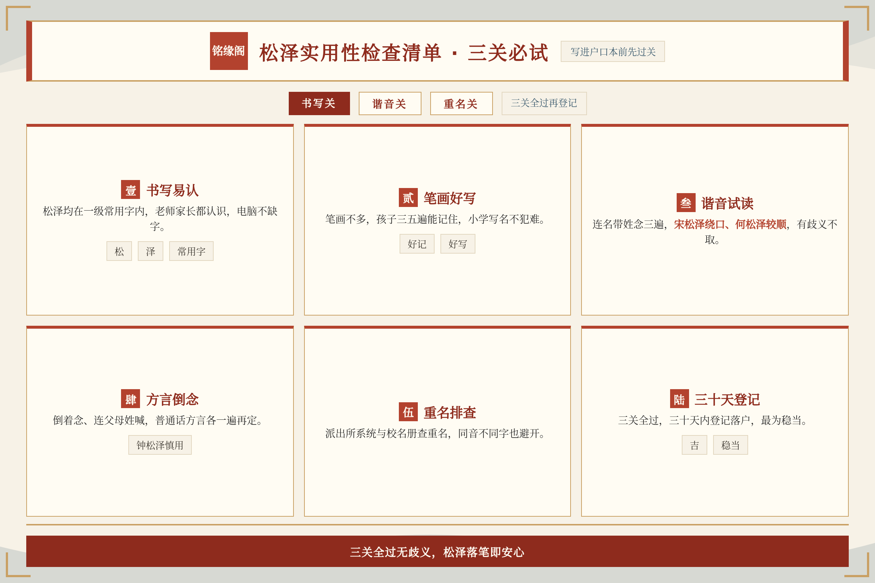
Task: Click the 陆 number badge
Action: [x=679, y=399]
